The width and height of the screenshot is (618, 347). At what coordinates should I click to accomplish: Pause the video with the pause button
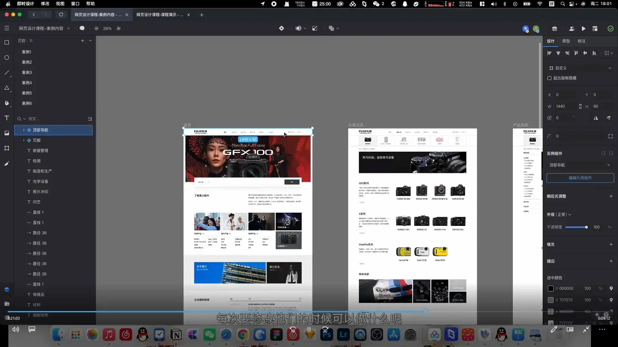tap(309, 329)
